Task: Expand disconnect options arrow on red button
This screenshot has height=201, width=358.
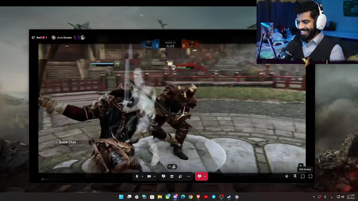Action: pos(205,176)
